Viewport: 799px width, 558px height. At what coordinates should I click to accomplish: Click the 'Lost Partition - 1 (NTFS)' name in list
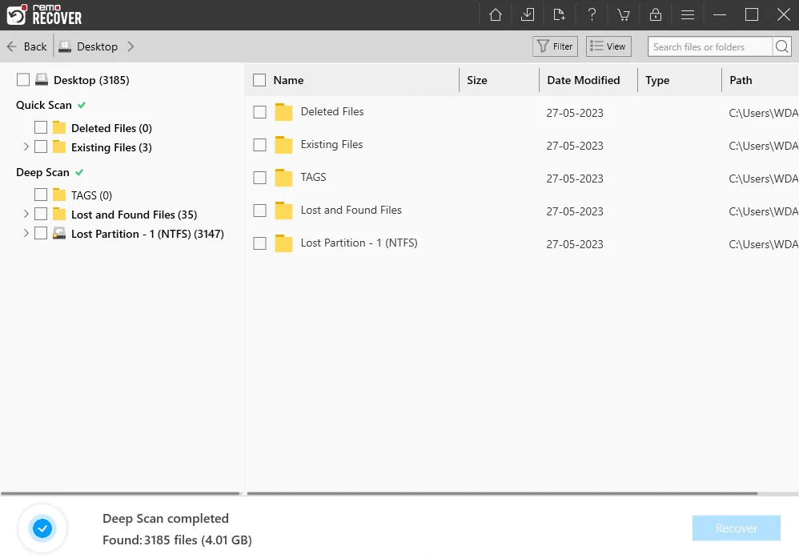point(359,243)
